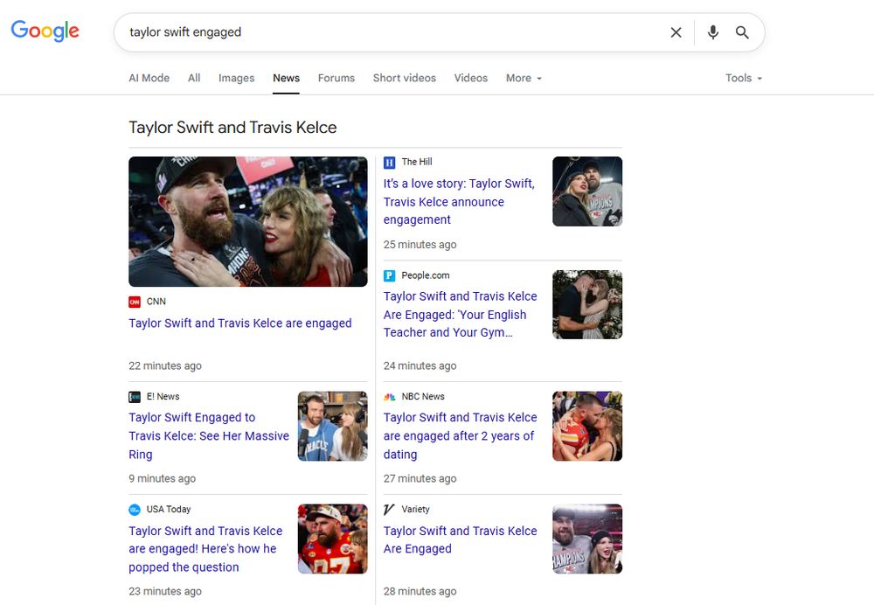Click inside the search input field
874x605 pixels.
click(x=393, y=32)
